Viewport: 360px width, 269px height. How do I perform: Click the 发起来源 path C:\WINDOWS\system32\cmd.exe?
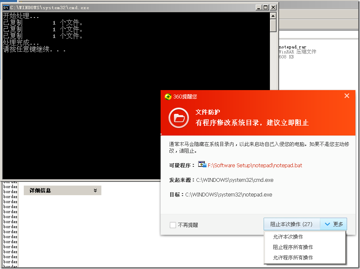(234, 180)
